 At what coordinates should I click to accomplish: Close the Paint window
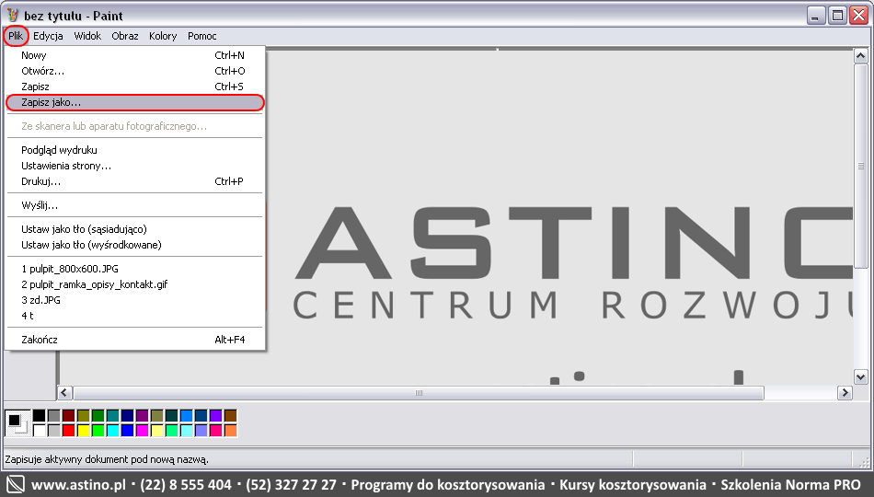(x=858, y=16)
